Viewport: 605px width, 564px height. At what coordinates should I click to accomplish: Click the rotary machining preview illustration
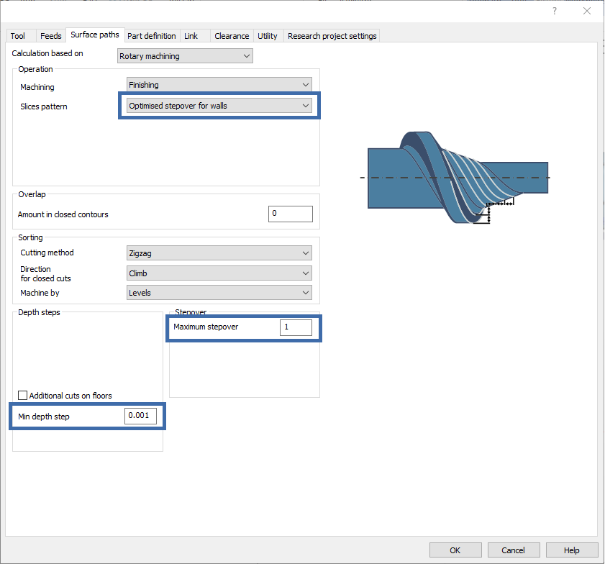click(458, 178)
